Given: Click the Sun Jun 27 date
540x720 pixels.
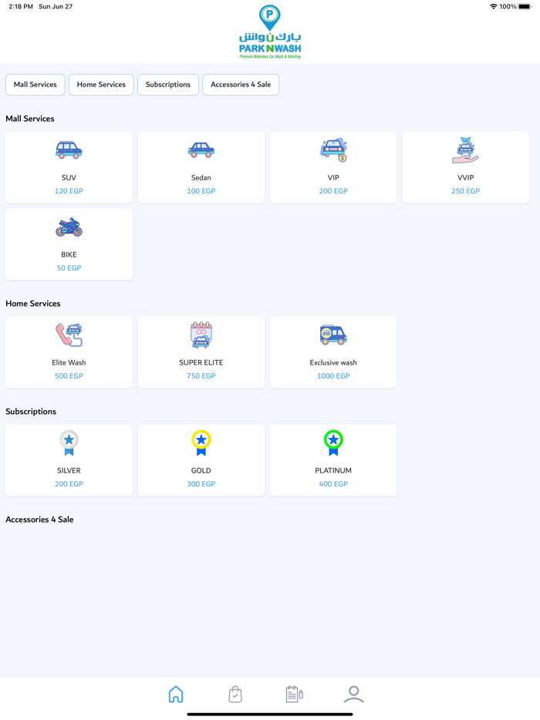Looking at the screenshot, I should pos(56,6).
